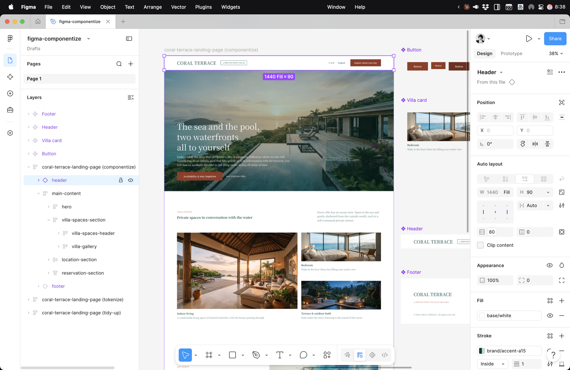The width and height of the screenshot is (570, 370).
Task: Search pages with the magnifier icon
Action: 119,64
